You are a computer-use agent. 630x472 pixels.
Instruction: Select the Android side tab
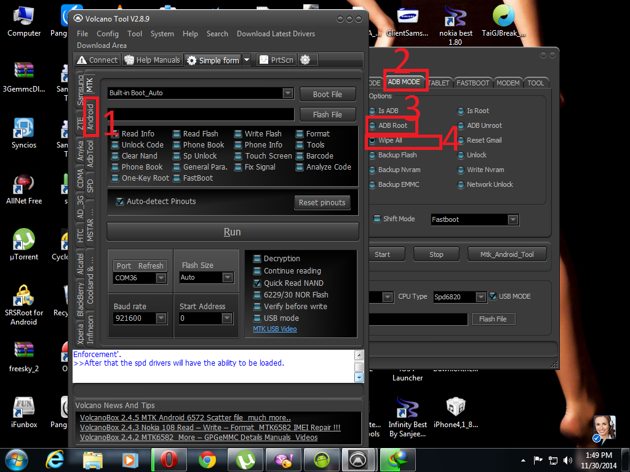click(x=91, y=117)
